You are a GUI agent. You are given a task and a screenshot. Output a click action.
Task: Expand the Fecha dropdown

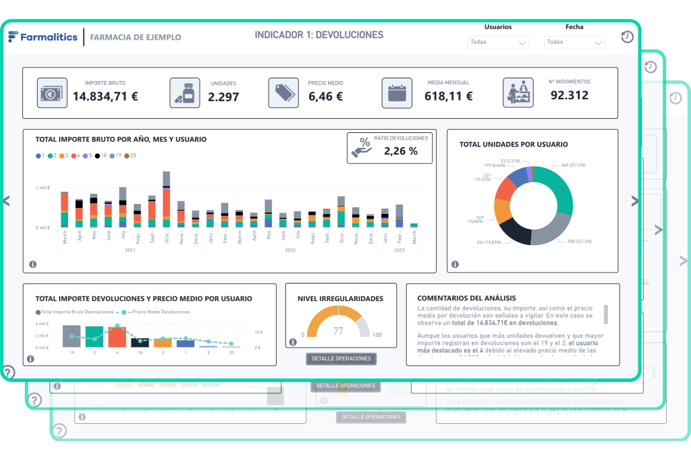(x=574, y=42)
